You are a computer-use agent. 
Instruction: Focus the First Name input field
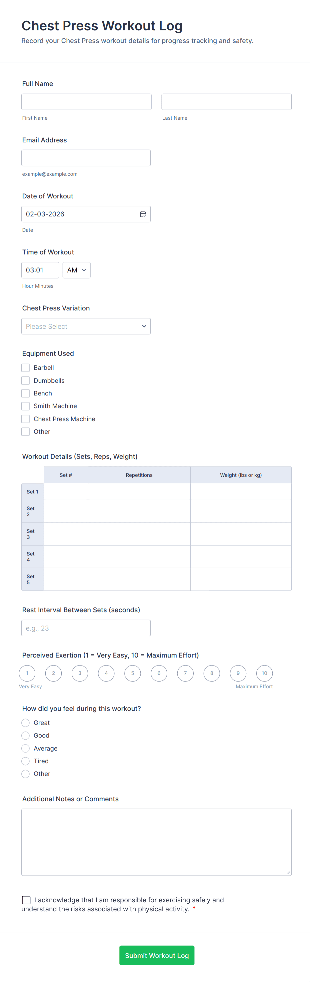tap(86, 102)
